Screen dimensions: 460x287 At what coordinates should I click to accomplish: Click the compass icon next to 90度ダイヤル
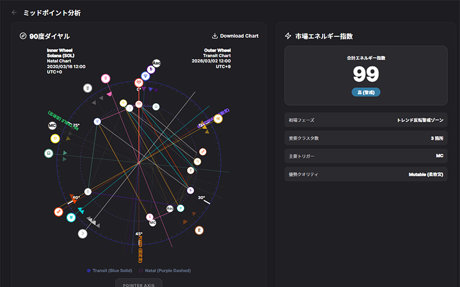click(x=23, y=36)
